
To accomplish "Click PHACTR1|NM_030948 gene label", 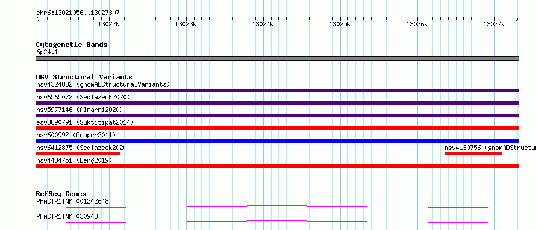I will click(x=67, y=216).
